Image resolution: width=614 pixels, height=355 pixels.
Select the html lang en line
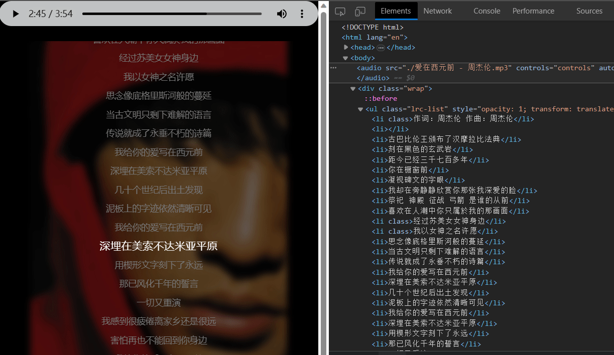tap(375, 37)
